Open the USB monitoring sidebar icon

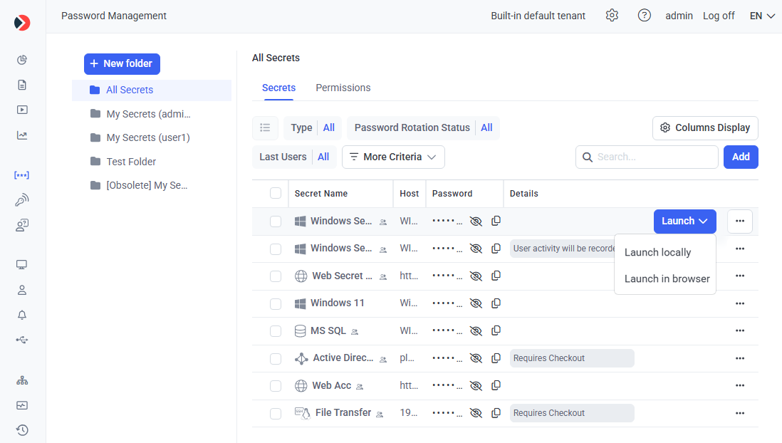coord(22,340)
